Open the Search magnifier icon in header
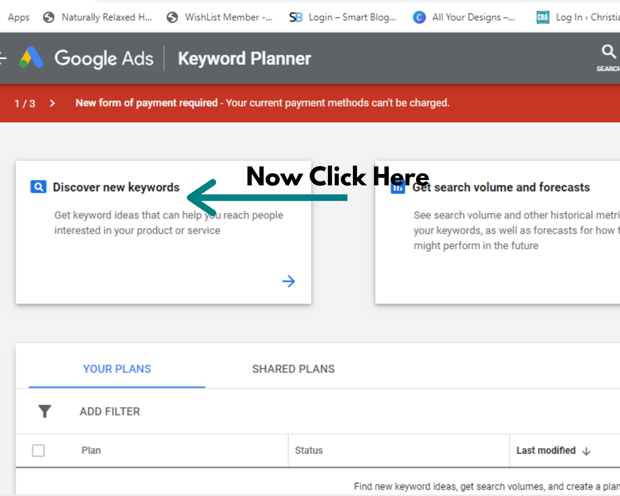This screenshot has height=496, width=620. point(609,51)
